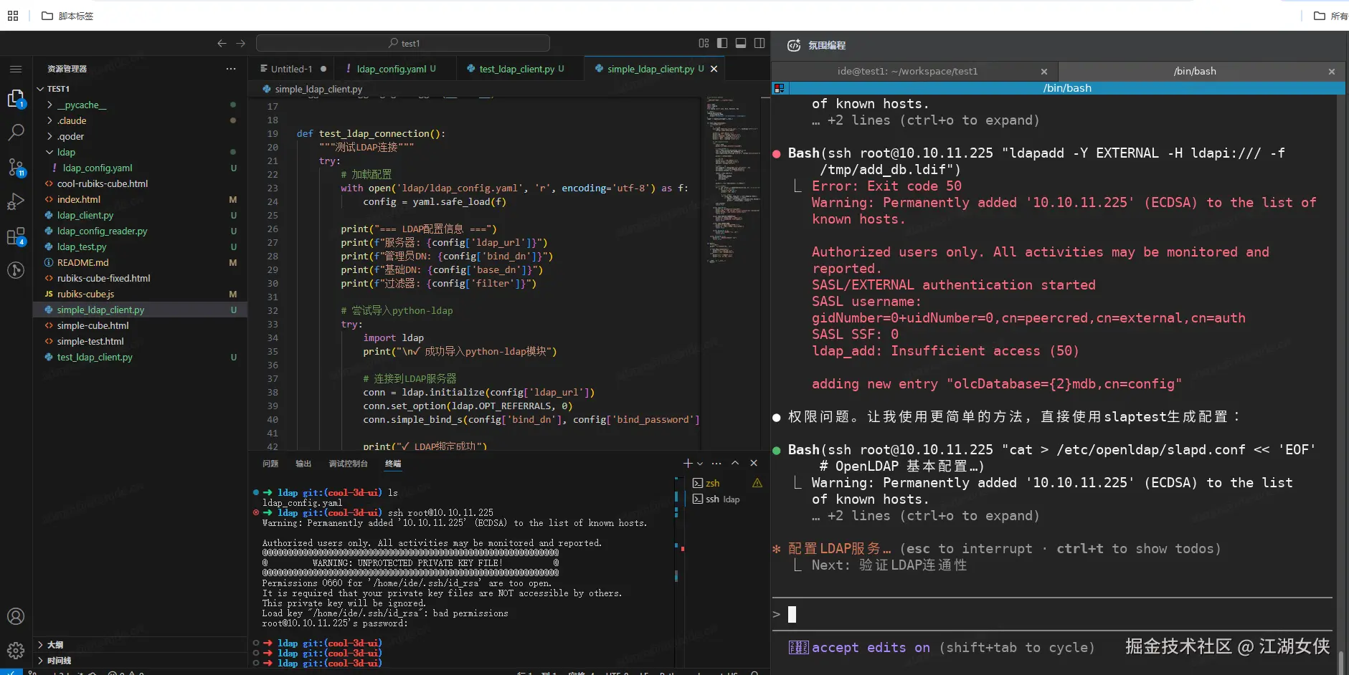Open the 输出 output panel tab

coord(303,464)
